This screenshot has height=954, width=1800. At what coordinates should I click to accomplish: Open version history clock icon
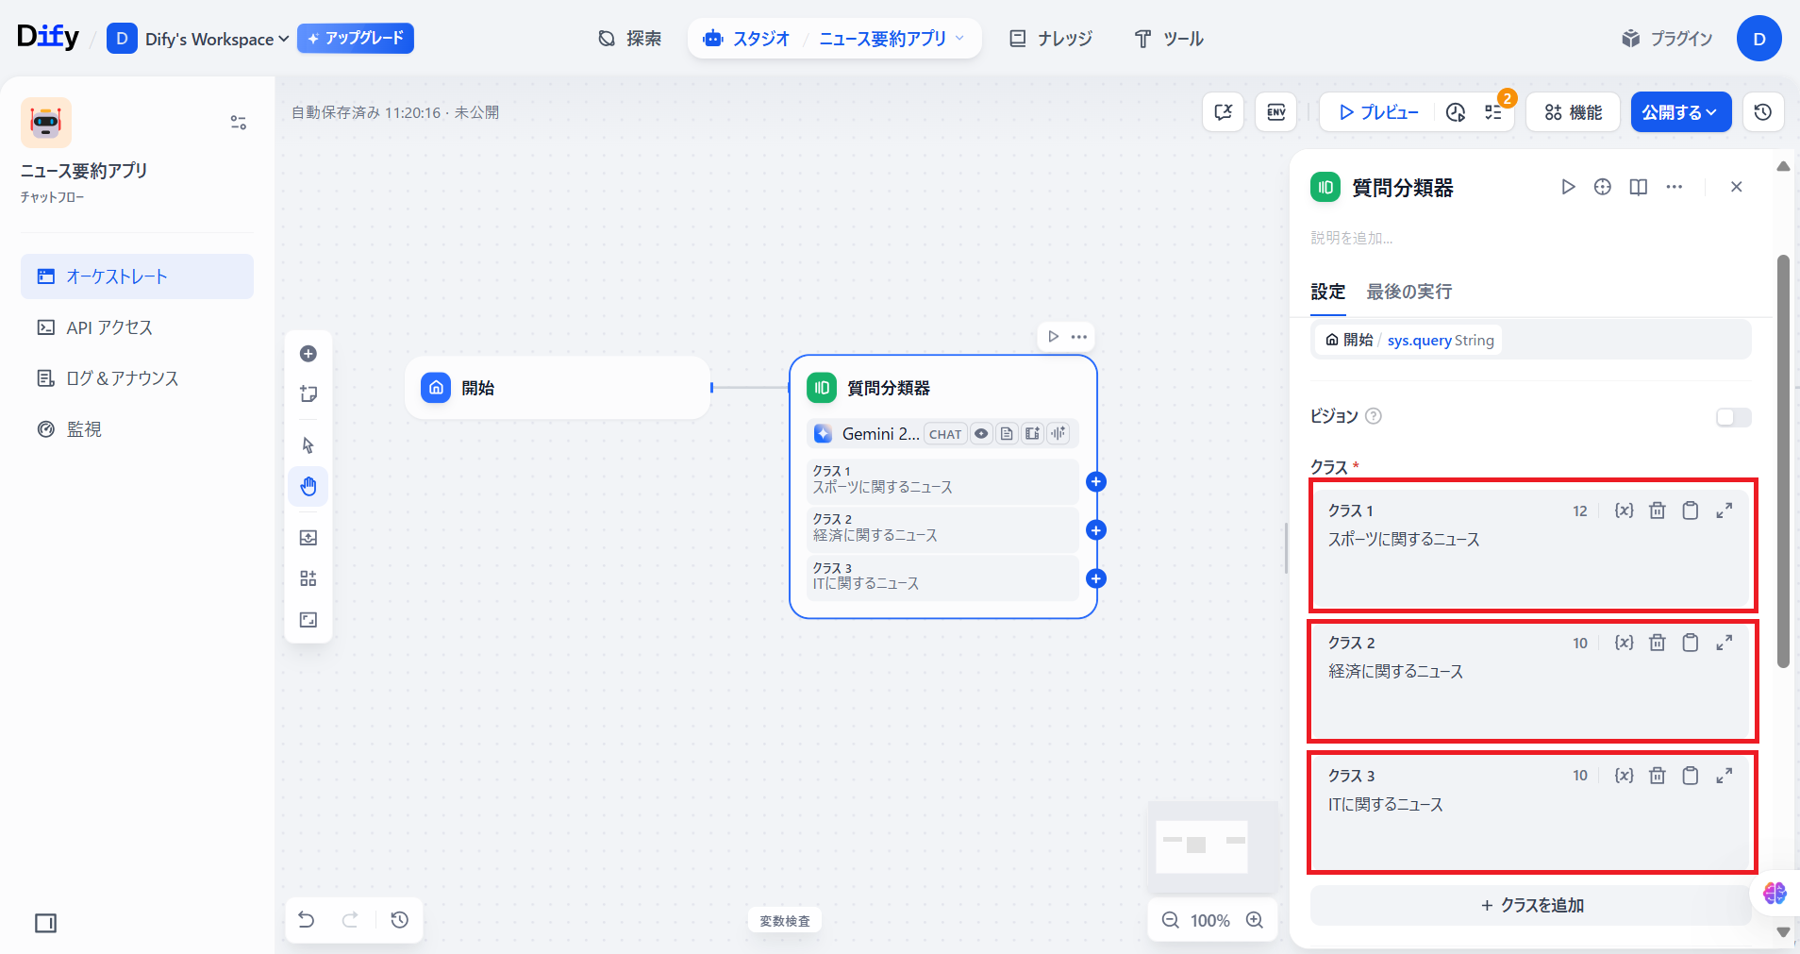coord(1762,112)
